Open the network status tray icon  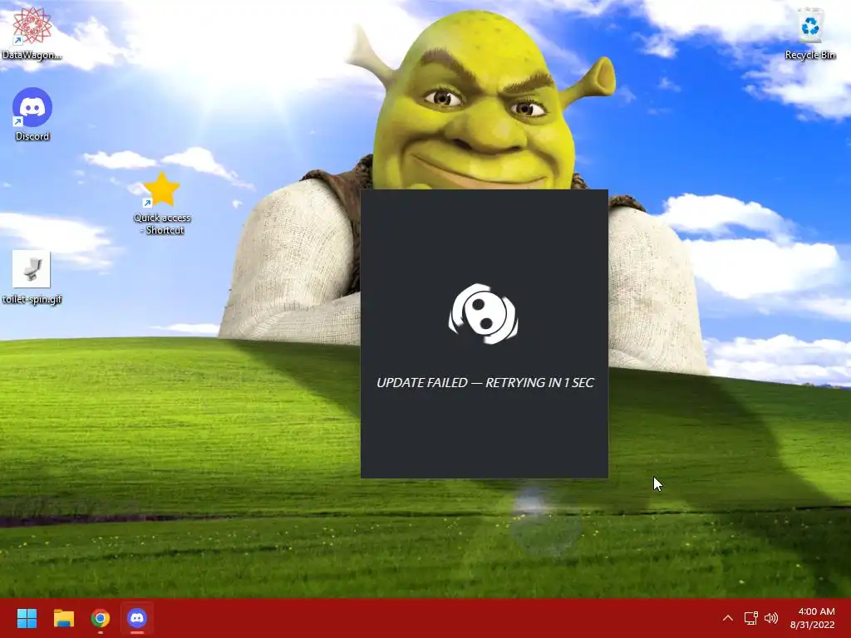750,618
